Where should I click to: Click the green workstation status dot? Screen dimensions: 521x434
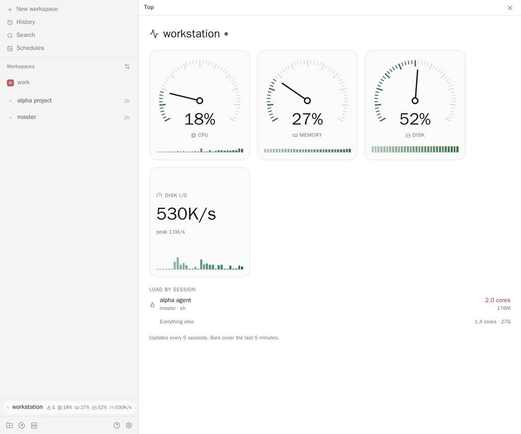coord(226,34)
